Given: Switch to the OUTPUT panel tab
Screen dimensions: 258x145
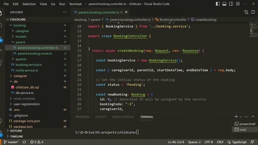Looking at the screenshot, I should (101, 117).
